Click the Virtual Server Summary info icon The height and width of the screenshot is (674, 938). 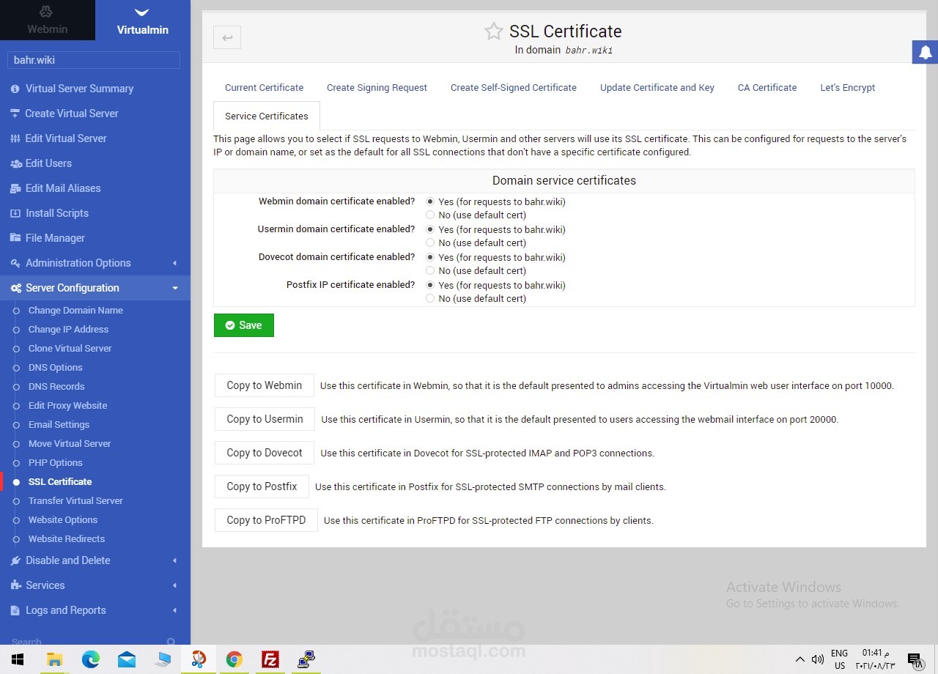tap(15, 89)
